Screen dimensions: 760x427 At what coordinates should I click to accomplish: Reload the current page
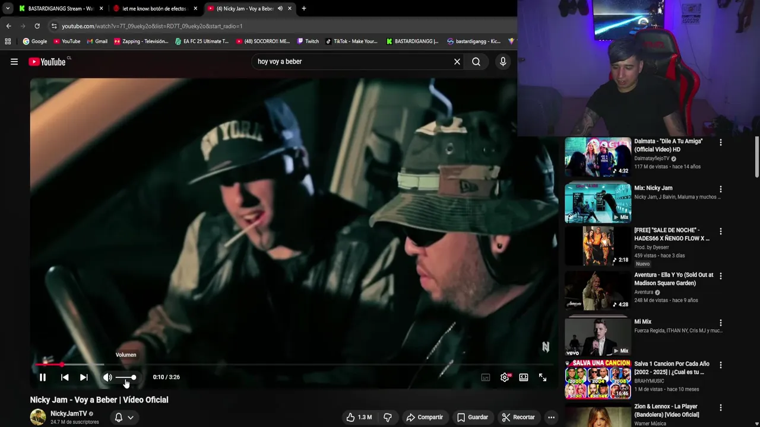pos(37,26)
